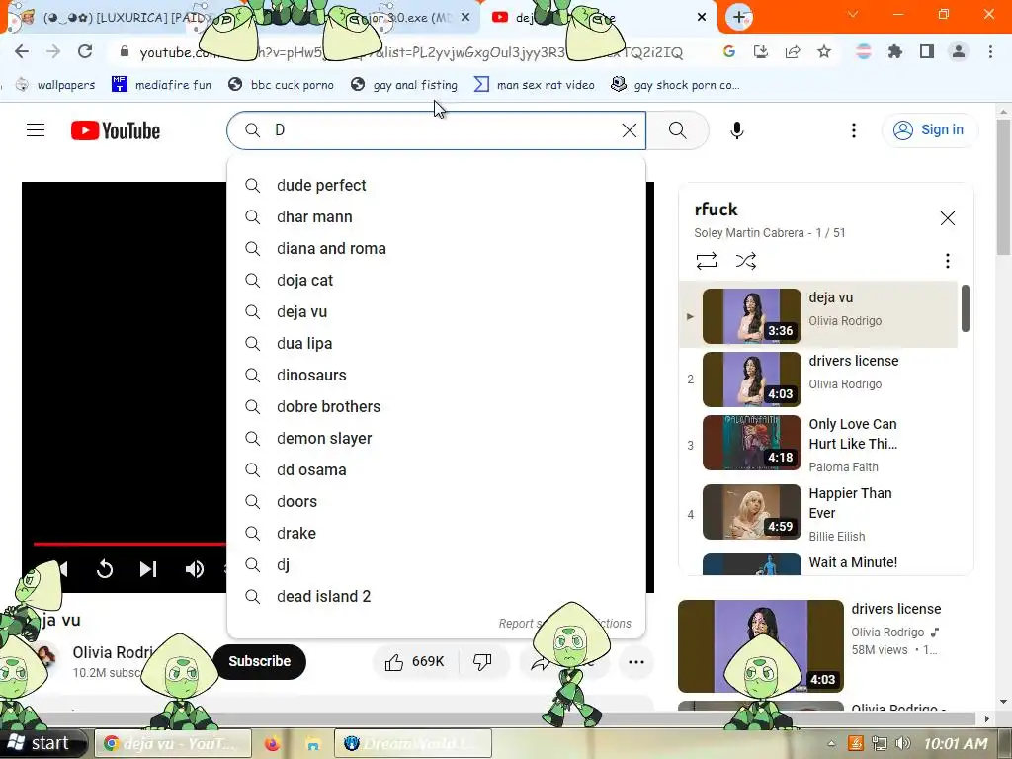Start voice search with microphone
1012x759 pixels.
(737, 130)
